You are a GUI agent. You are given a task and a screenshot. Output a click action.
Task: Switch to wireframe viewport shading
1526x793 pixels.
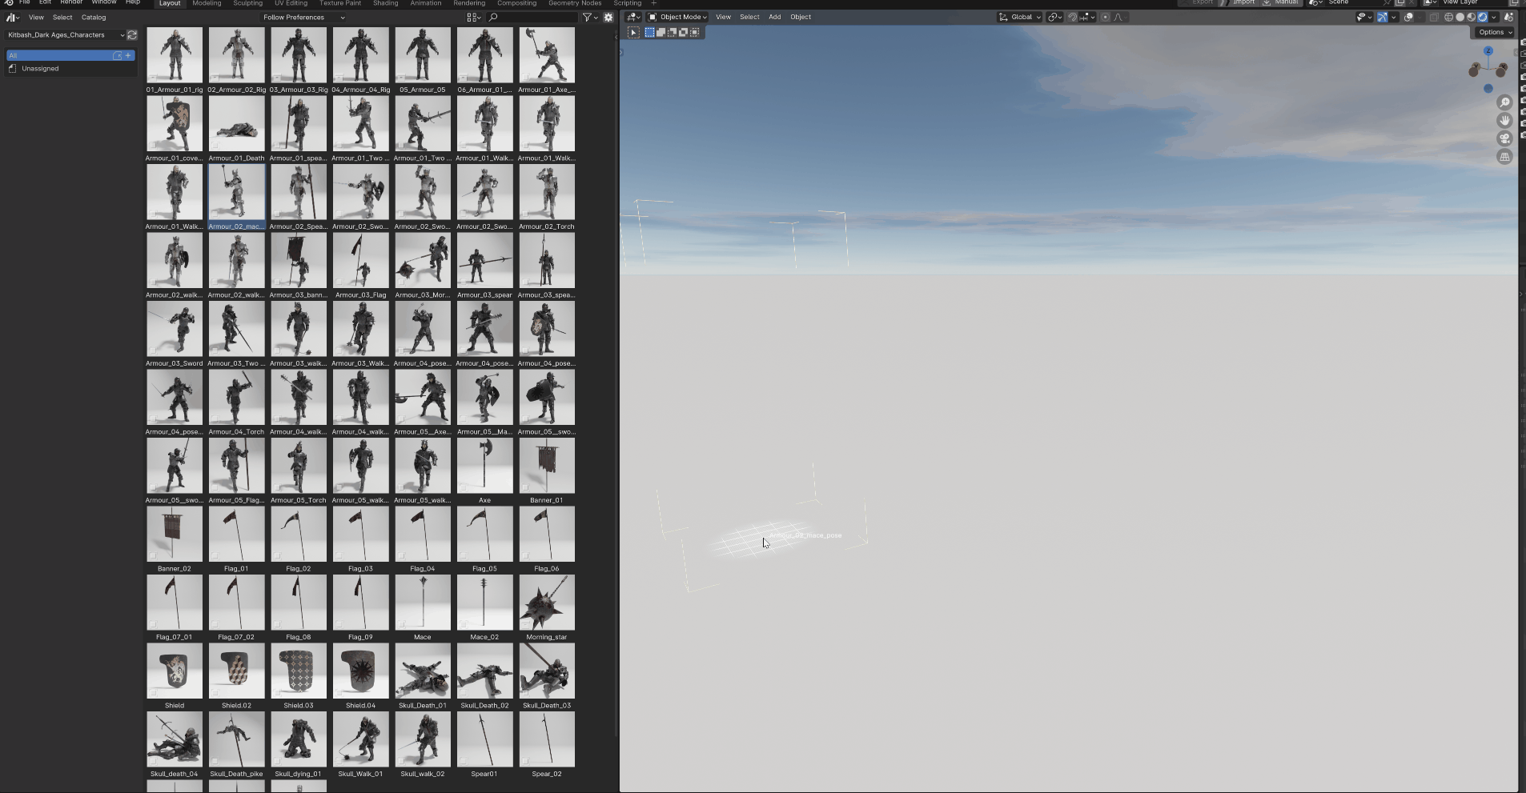point(1448,17)
